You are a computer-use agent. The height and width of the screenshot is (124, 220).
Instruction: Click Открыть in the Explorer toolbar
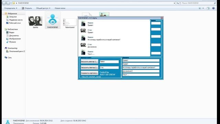pos(27,8)
